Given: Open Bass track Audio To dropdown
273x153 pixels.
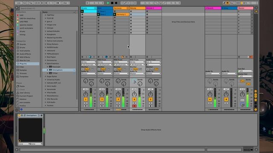Looking at the screenshot, I should 105,74.
